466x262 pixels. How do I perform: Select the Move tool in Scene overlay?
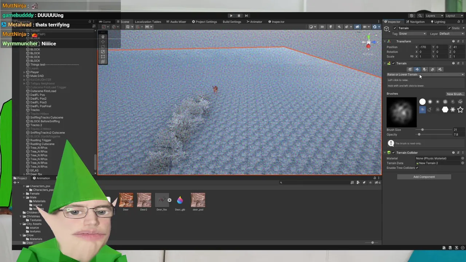click(x=103, y=41)
